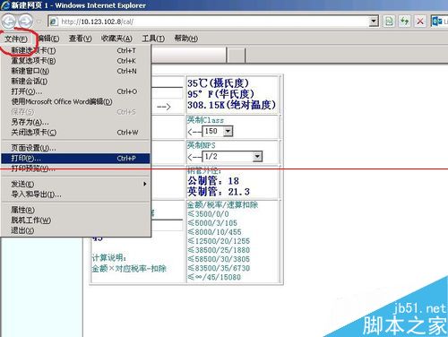Click the page icon in address bar
The width and height of the screenshot is (448, 337).
(x=54, y=22)
